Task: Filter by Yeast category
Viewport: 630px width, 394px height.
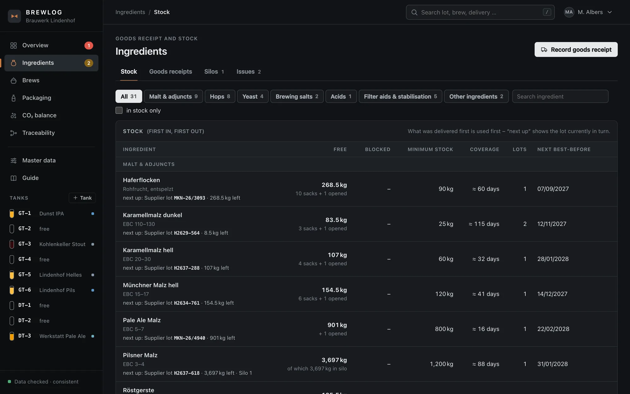Action: [253, 96]
